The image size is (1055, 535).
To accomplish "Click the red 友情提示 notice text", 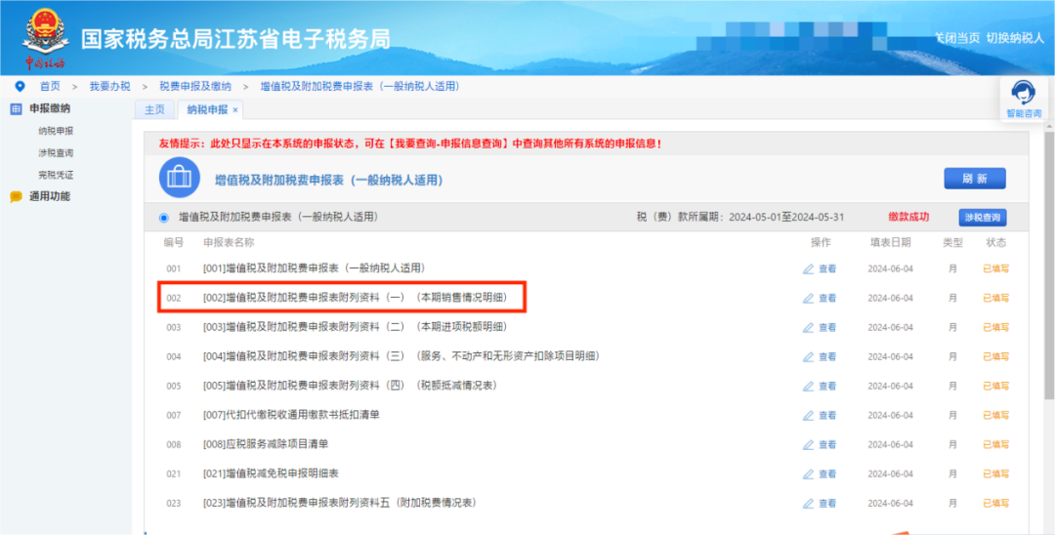I will click(x=410, y=144).
